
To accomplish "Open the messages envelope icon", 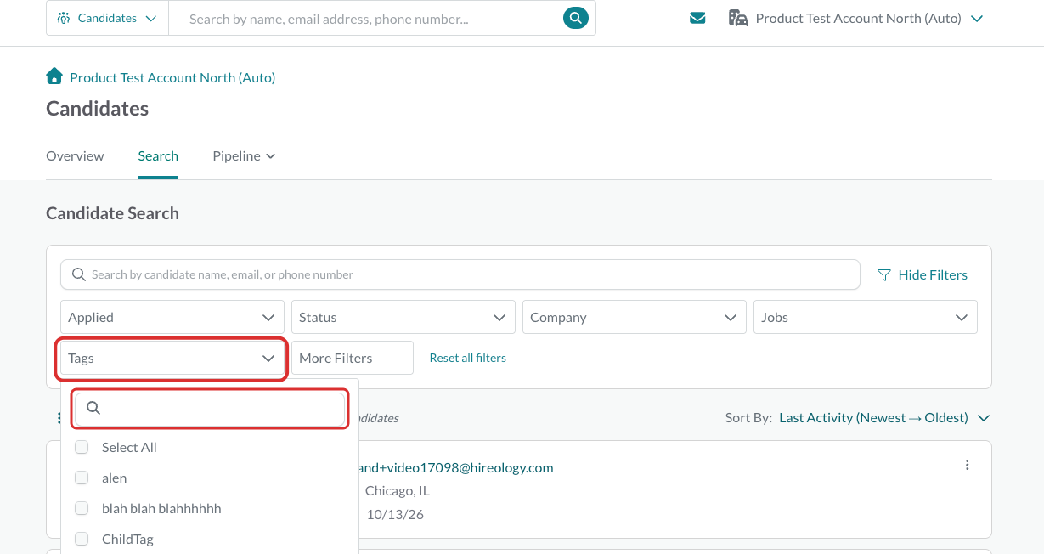I will pyautogui.click(x=697, y=18).
